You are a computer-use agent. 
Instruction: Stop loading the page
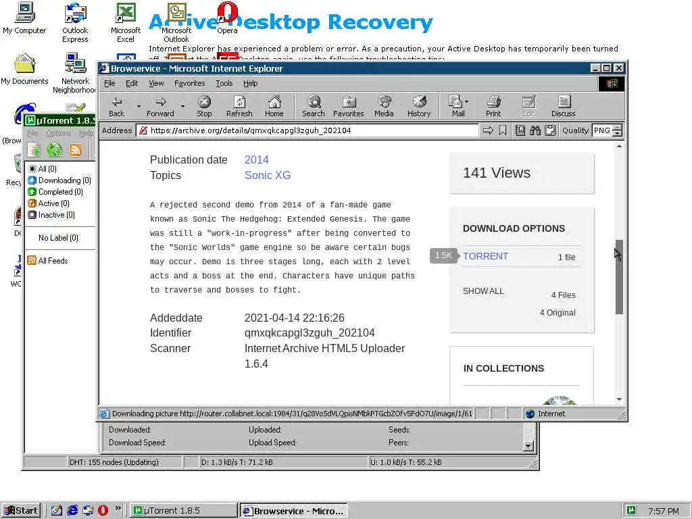(x=204, y=107)
